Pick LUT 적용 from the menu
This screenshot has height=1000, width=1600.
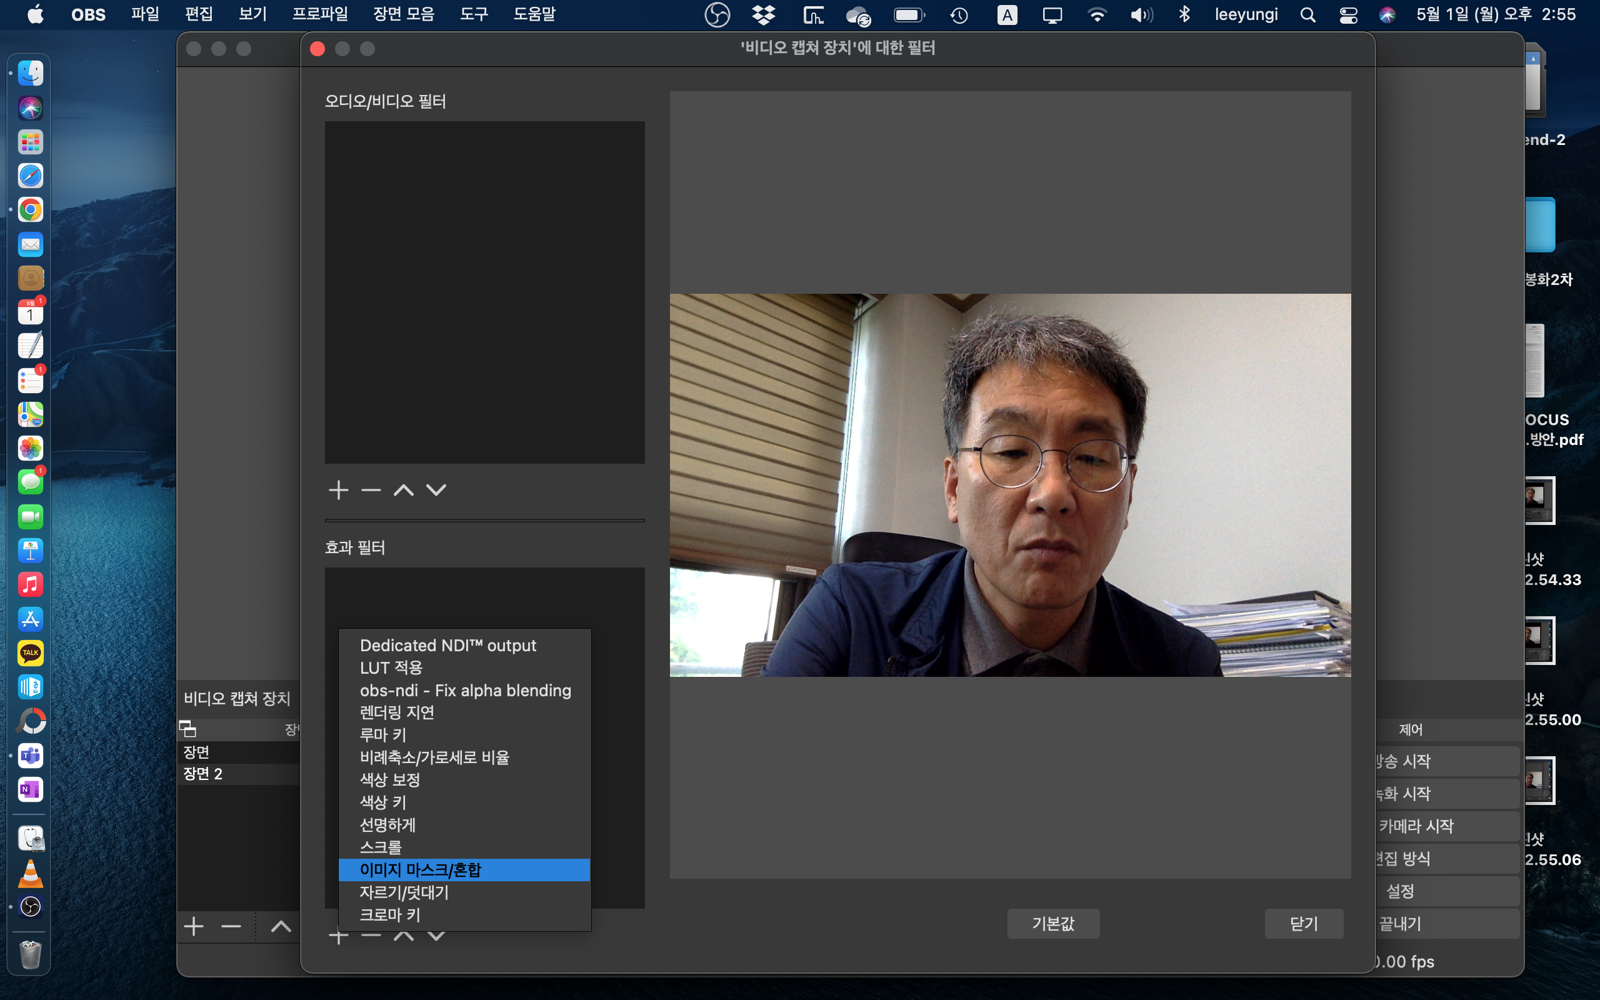391,667
